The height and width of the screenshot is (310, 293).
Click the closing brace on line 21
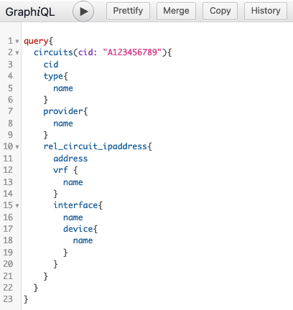click(46, 276)
